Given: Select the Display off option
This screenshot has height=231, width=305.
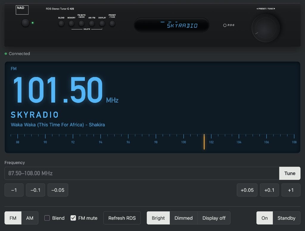Looking at the screenshot, I should click(214, 218).
